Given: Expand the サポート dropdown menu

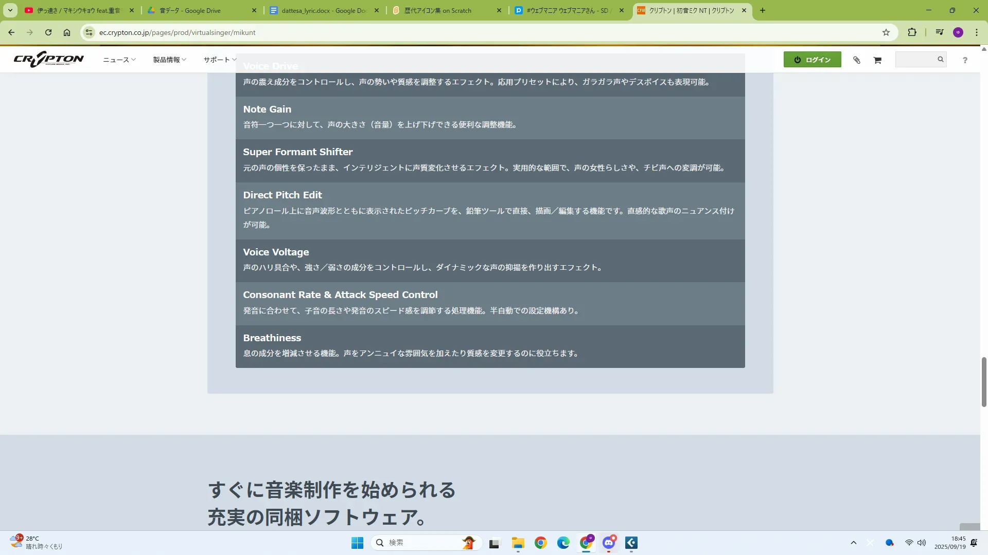Looking at the screenshot, I should 219,60.
